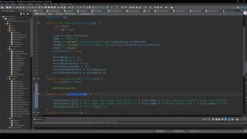Maximize the Package Explorer view

(x=30, y=11)
